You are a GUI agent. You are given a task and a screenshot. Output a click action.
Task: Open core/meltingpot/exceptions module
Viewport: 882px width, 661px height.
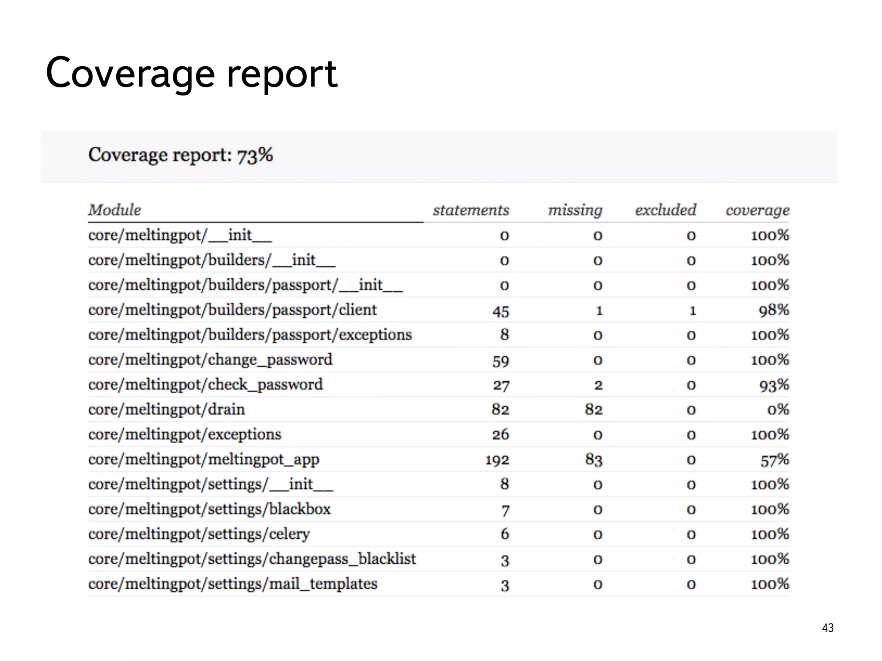coord(185,435)
